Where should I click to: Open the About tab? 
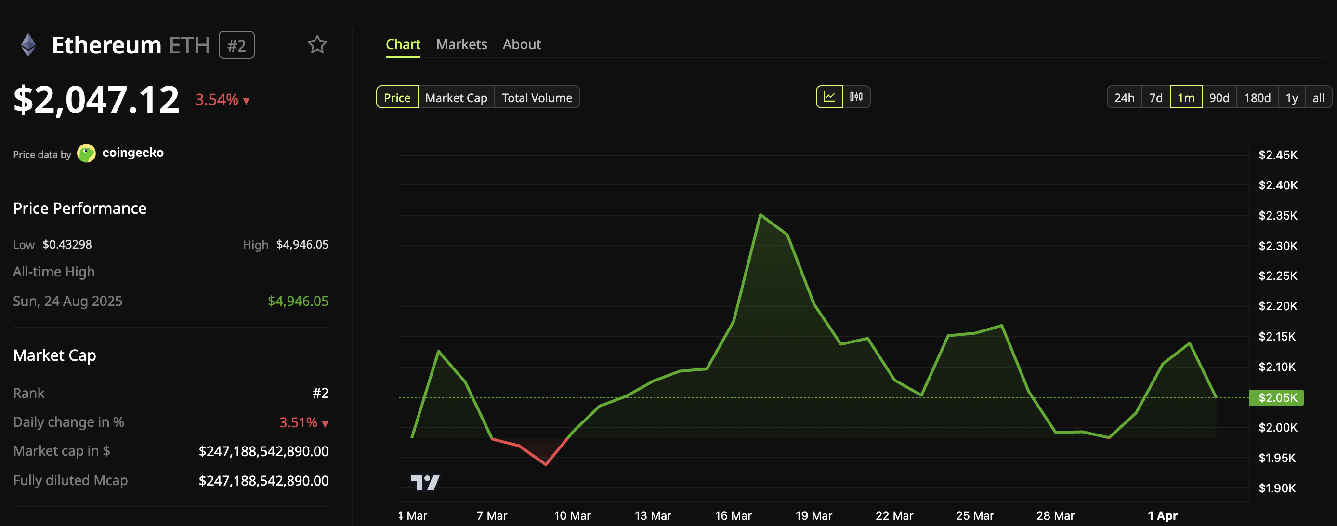click(x=521, y=45)
